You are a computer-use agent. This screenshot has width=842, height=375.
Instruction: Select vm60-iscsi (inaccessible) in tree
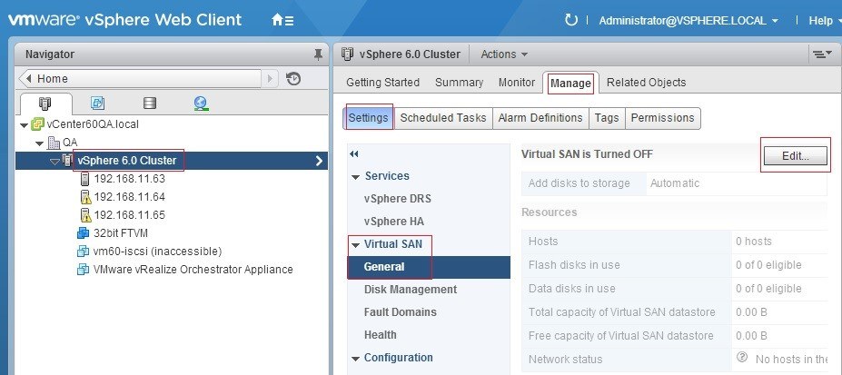coord(157,252)
